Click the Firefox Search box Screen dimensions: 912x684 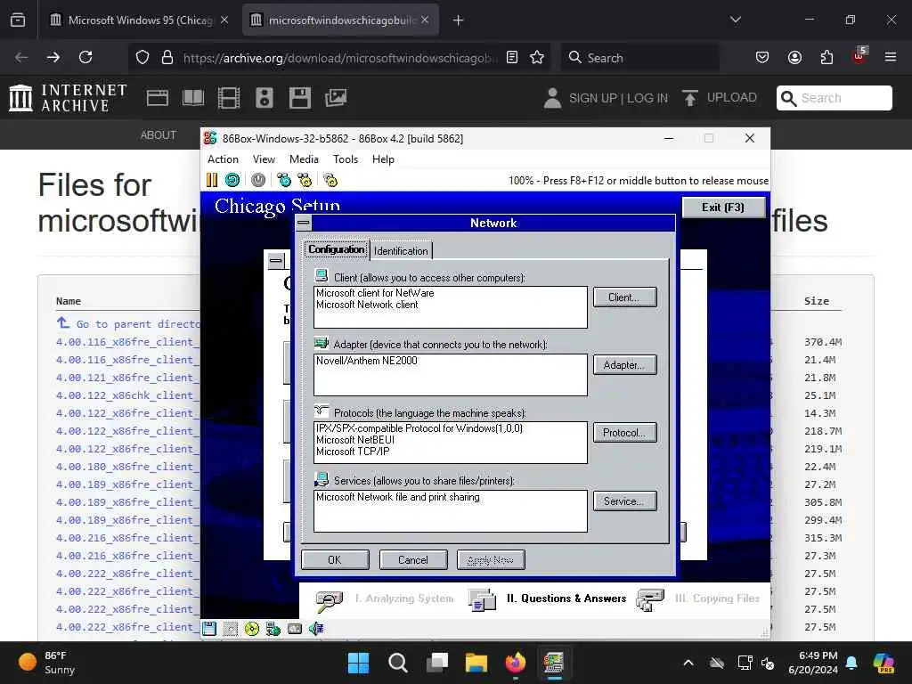tap(639, 58)
